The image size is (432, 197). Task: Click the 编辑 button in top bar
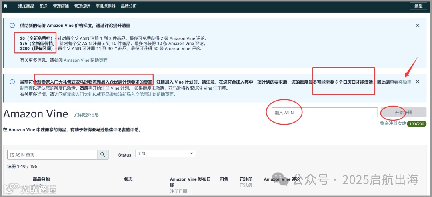coord(418,6)
